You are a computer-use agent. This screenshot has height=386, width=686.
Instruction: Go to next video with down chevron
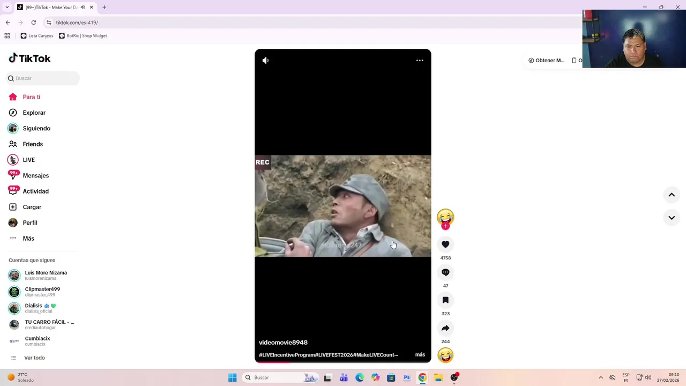672,218
